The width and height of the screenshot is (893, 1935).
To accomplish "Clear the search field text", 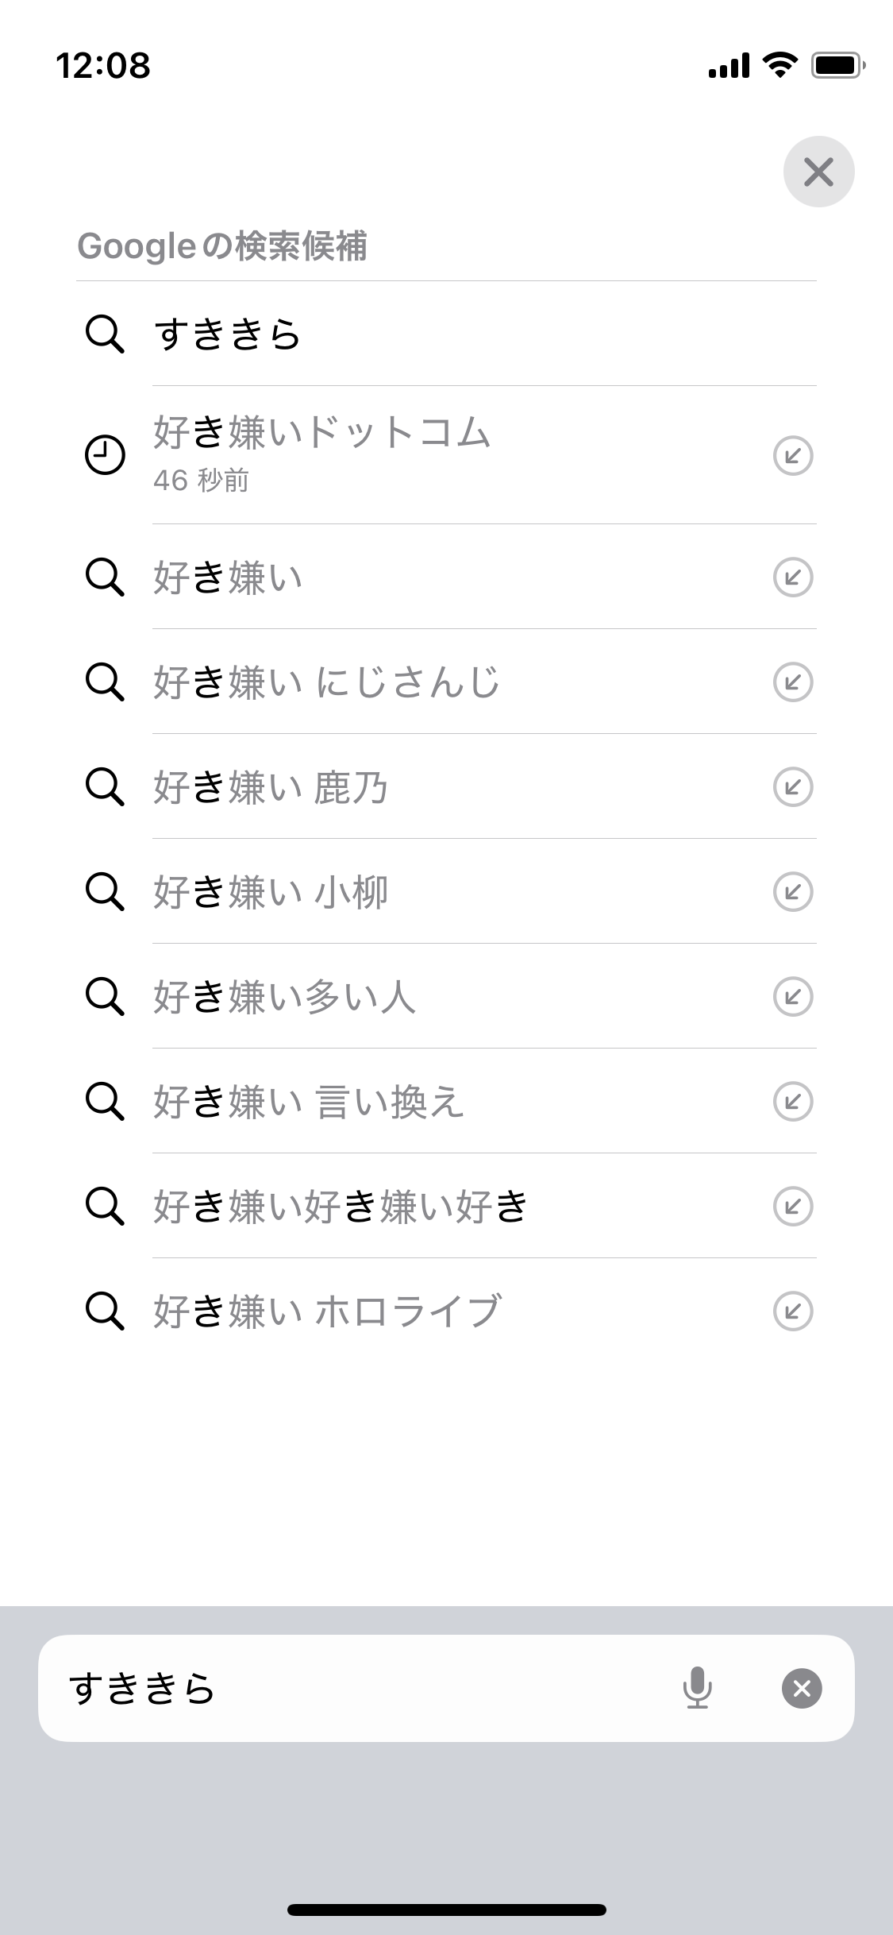I will pos(802,1688).
